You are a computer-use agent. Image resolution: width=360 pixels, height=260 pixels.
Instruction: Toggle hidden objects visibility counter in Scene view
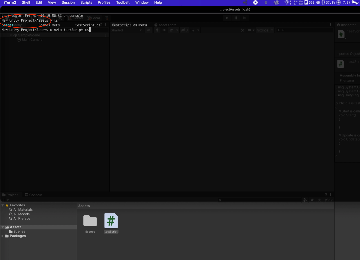[184, 30]
